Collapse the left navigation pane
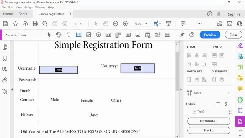 [x=12, y=89]
